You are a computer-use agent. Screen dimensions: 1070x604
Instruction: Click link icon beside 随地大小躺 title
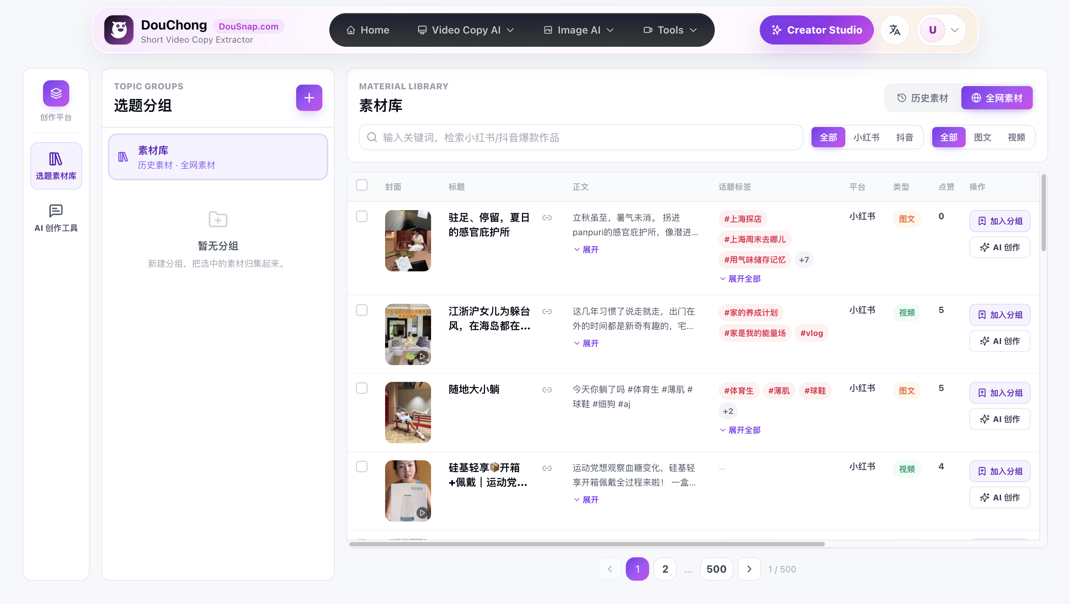(547, 390)
